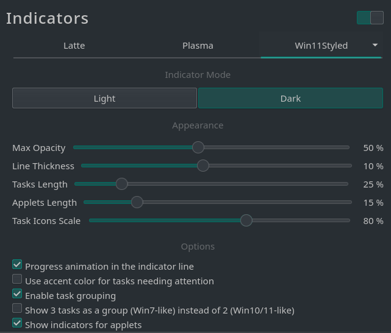The image size is (391, 333).
Task: Uncheck Show indicators for applets
Action: pos(17,323)
